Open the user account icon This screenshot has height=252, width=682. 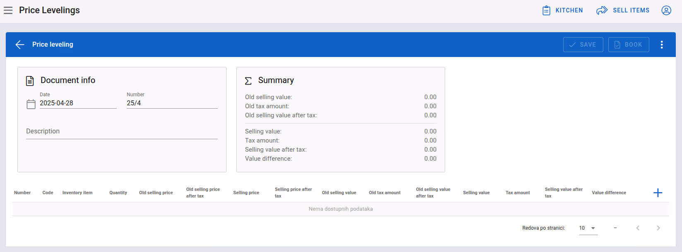[666, 10]
